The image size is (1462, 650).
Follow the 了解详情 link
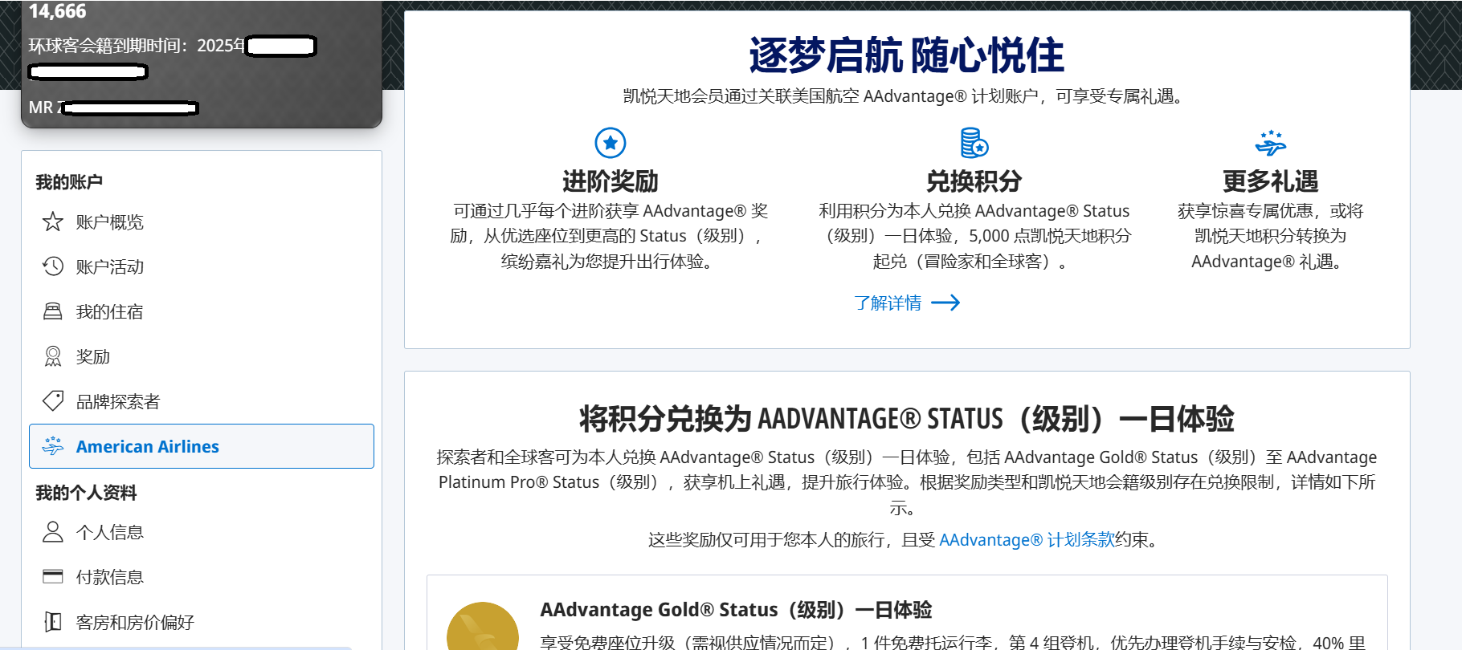pos(888,303)
